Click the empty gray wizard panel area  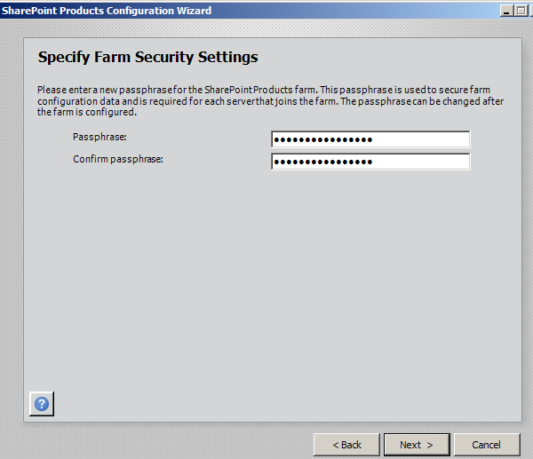click(x=266, y=284)
